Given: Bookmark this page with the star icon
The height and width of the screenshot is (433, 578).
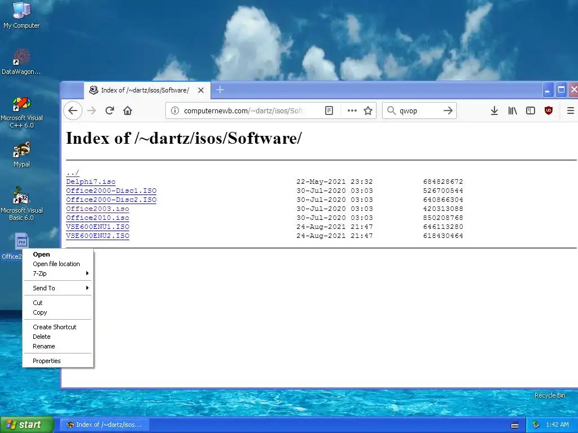Looking at the screenshot, I should [368, 111].
